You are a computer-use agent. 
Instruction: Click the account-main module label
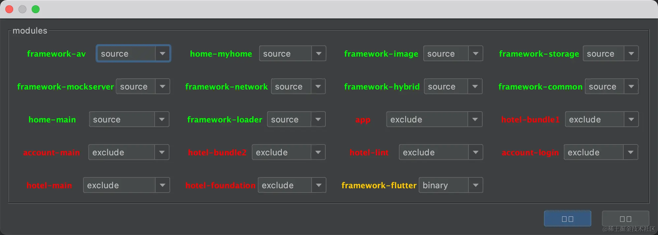pos(51,152)
